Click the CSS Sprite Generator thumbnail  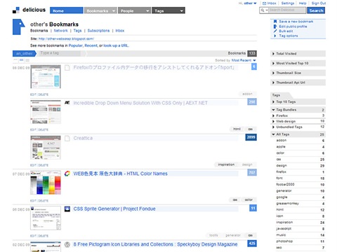coord(46,218)
